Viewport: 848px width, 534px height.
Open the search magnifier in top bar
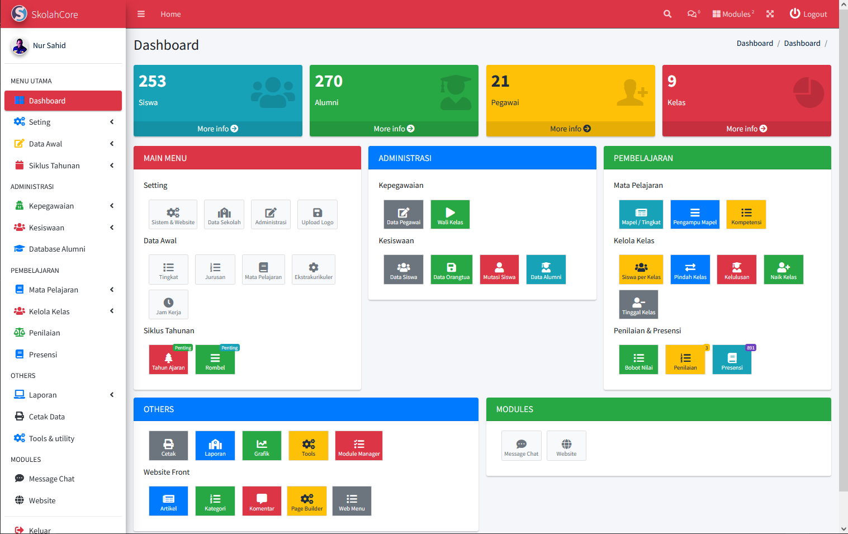tap(667, 14)
